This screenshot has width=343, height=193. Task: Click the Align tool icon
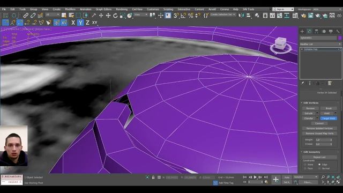[x=249, y=16]
